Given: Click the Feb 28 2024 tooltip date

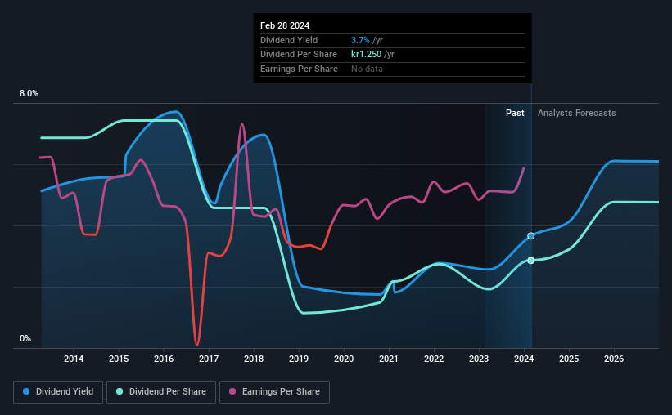Looking at the screenshot, I should point(285,25).
